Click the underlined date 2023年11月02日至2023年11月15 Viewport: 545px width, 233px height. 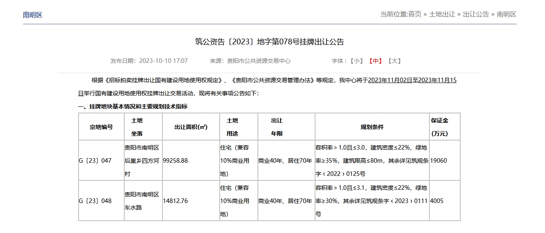[x=412, y=80]
